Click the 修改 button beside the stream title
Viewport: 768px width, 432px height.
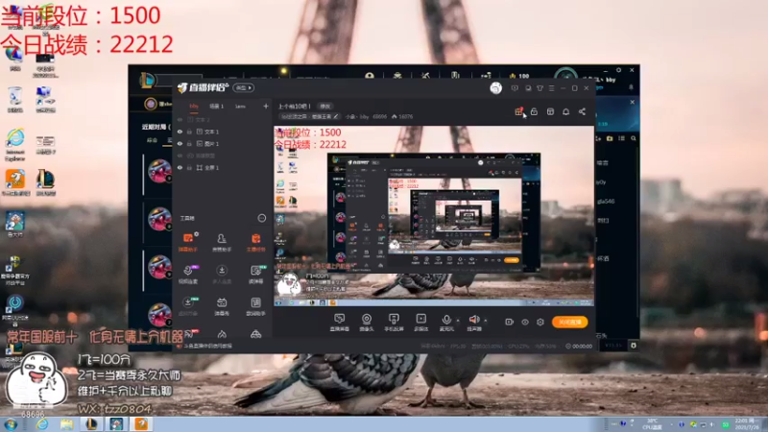pos(324,106)
